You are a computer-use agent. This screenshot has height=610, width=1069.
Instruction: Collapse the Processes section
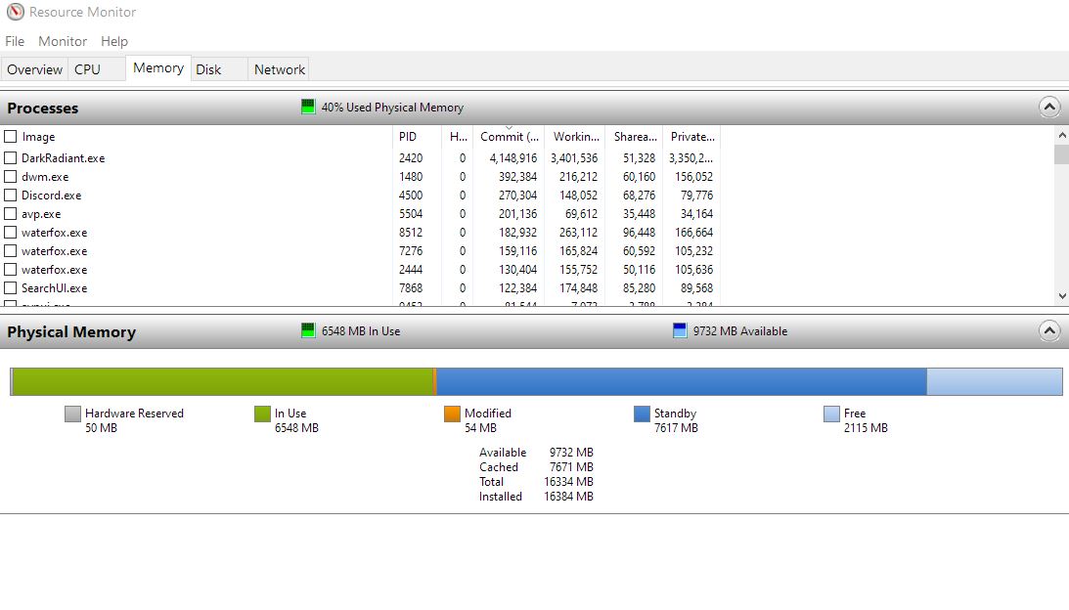pyautogui.click(x=1048, y=108)
